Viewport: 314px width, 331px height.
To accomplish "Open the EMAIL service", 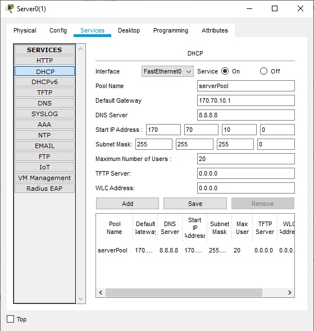I will pyautogui.click(x=44, y=146).
